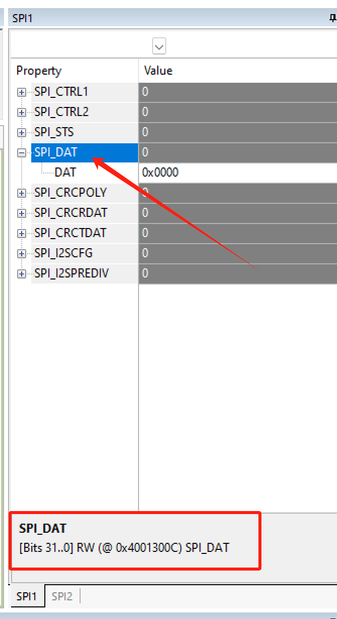Viewport: 337px width, 619px height.
Task: Click the SPI_I2SPREDIV value cell
Action: point(238,273)
